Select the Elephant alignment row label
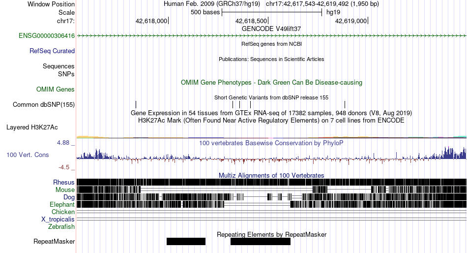The height and width of the screenshot is (253, 467). [62, 205]
